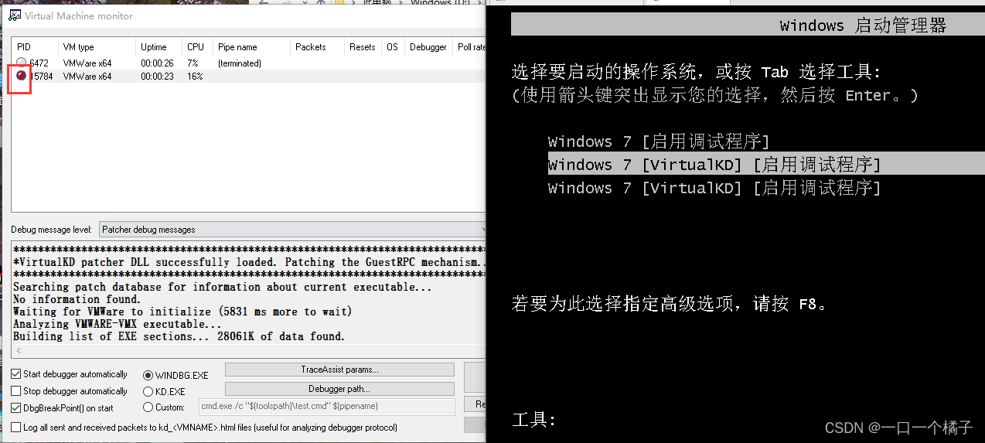Click the Pipe name column header

click(x=251, y=47)
